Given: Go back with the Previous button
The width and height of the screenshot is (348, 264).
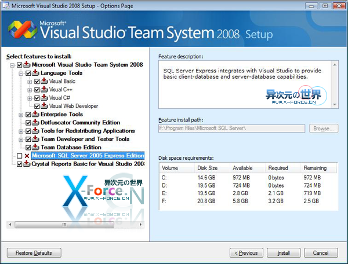Looking at the screenshot, I should (246, 252).
